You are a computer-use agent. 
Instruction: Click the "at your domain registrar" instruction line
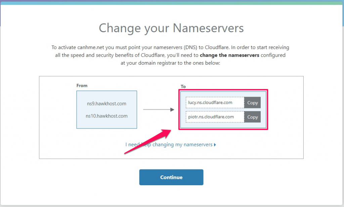170,63
